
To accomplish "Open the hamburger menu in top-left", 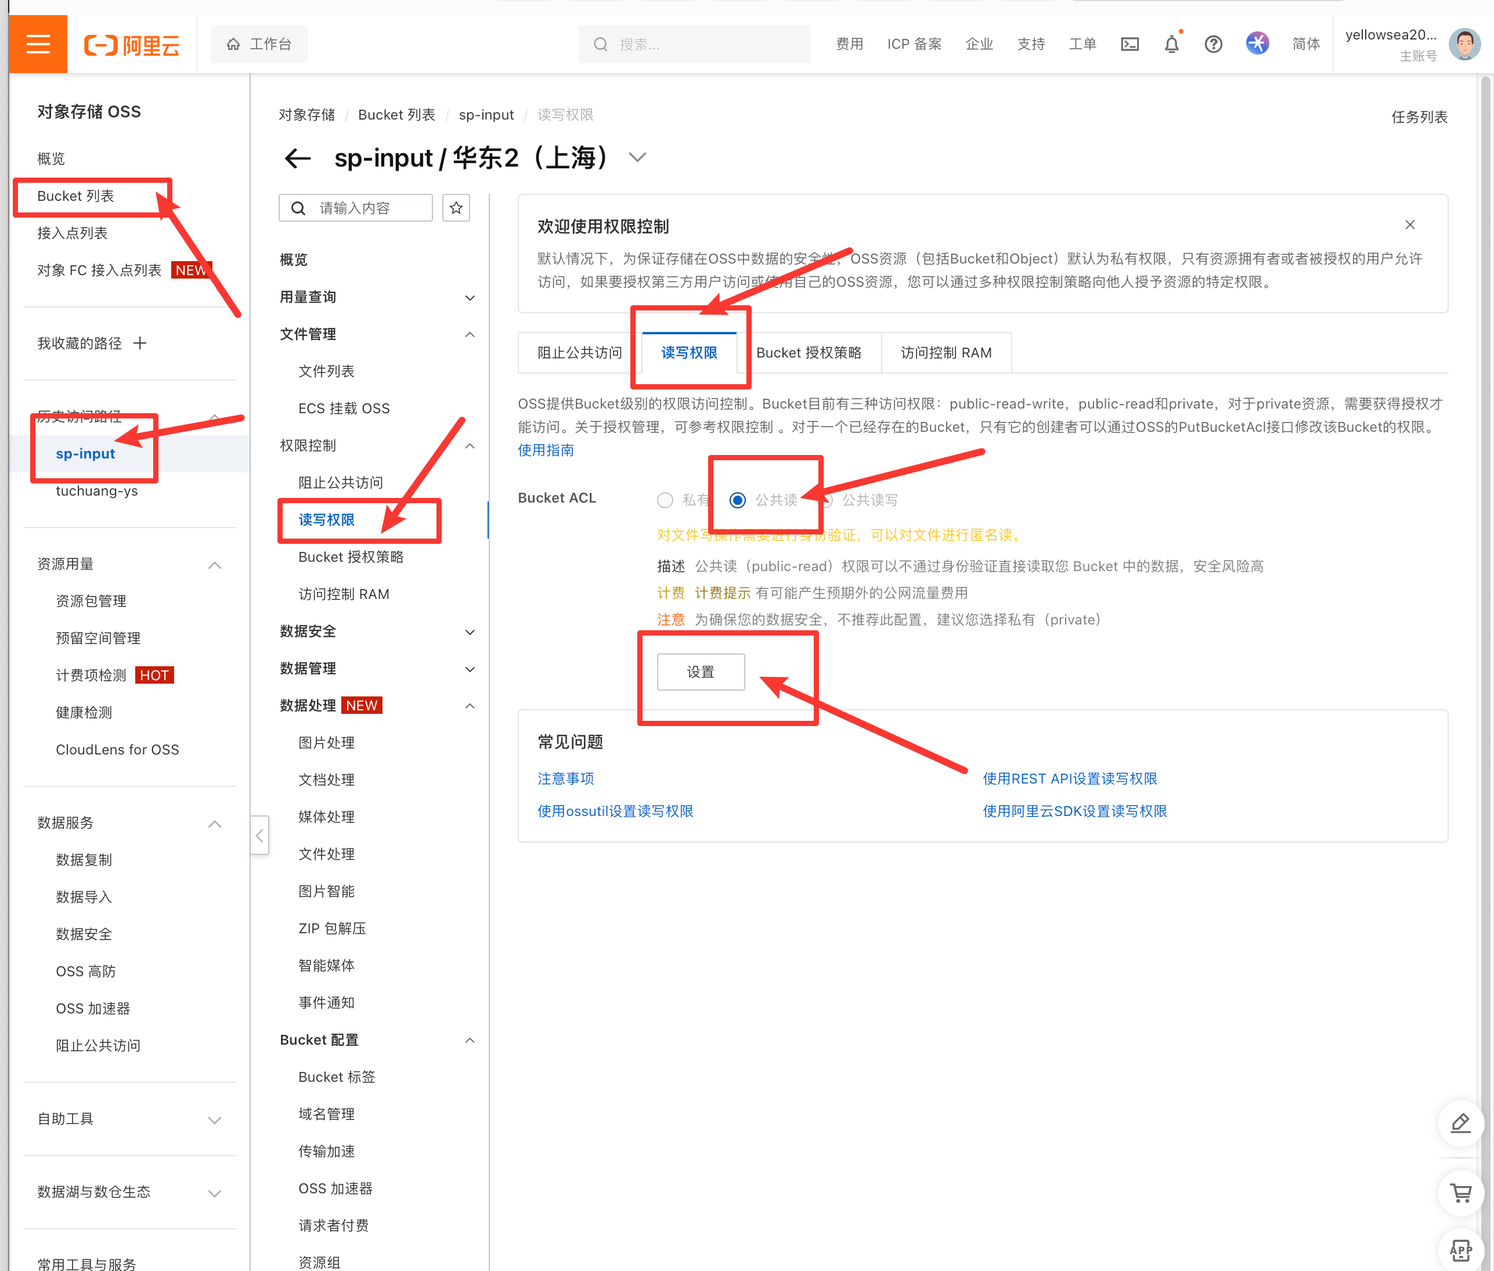I will tap(38, 44).
